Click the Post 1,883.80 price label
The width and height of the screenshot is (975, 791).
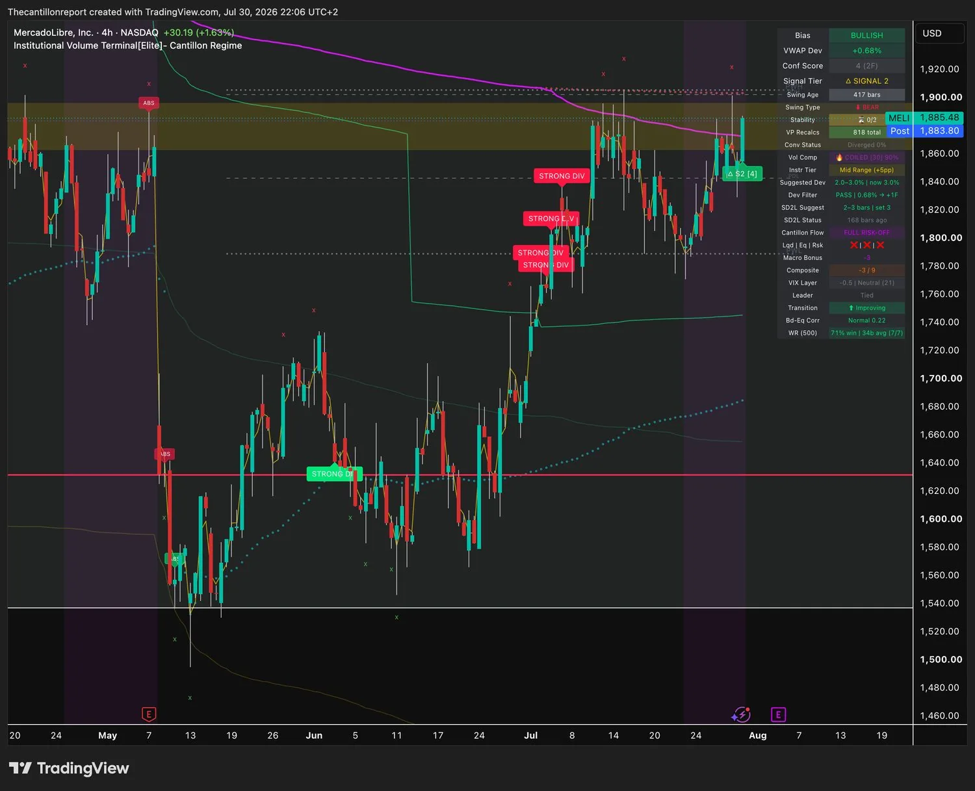(925, 131)
